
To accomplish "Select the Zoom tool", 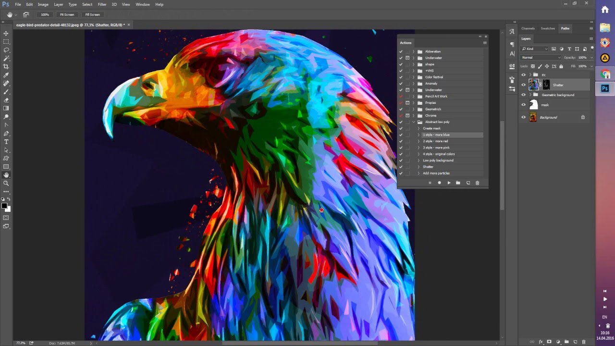I will click(6, 183).
